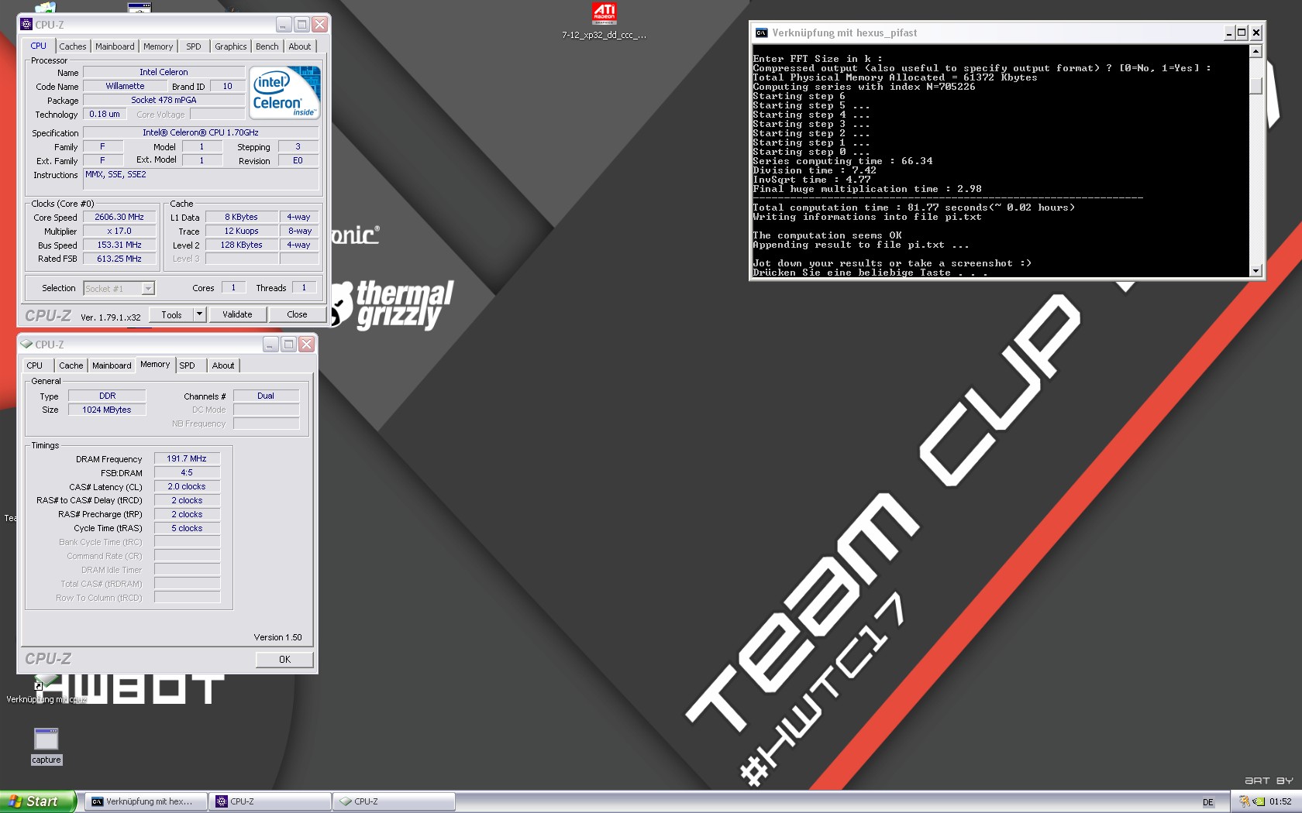
Task: Click the Tools button in CPU-Z
Action: coord(171,314)
